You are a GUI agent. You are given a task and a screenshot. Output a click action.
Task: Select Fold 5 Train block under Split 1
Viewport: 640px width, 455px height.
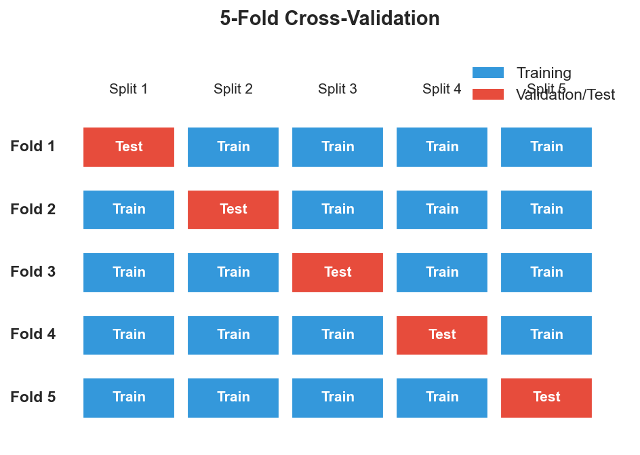(x=129, y=397)
